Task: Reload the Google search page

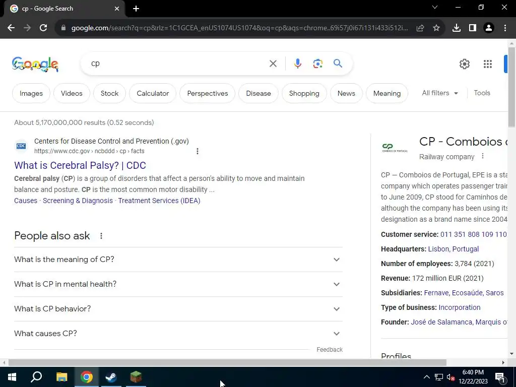Action: [x=43, y=28]
